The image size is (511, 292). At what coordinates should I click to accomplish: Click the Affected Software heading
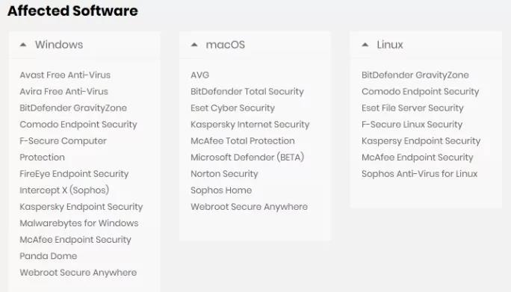point(72,10)
